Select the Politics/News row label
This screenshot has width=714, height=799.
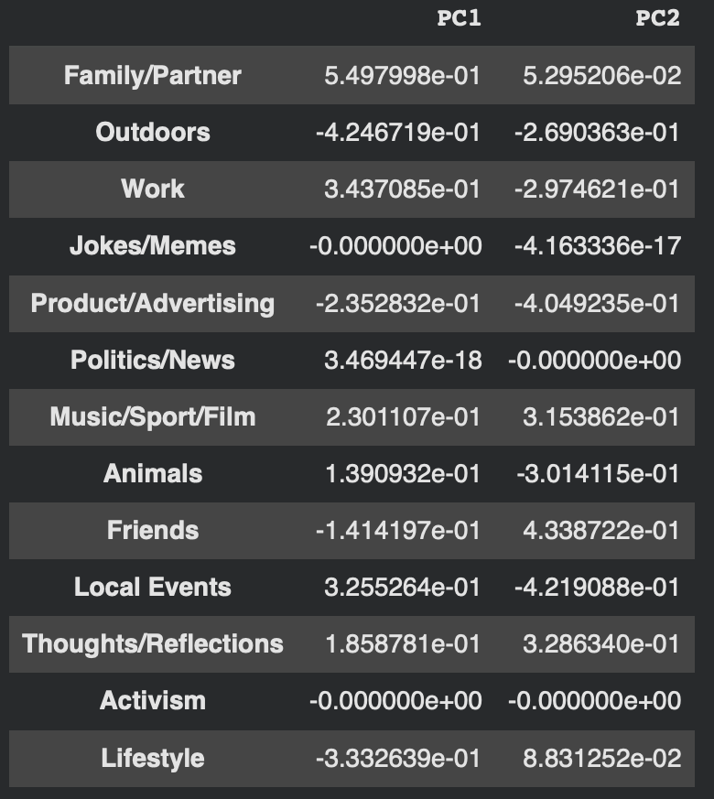(x=153, y=360)
